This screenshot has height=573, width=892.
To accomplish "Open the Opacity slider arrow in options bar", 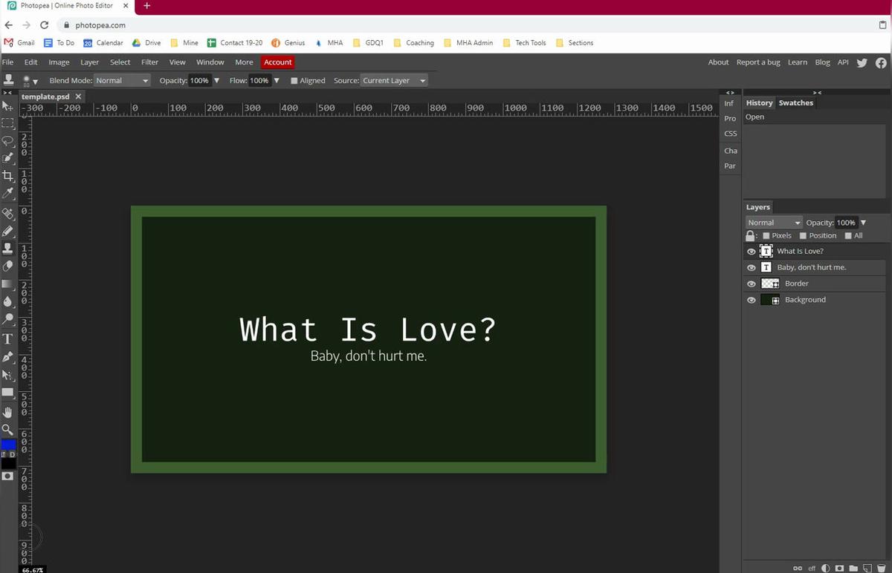I will coord(216,81).
